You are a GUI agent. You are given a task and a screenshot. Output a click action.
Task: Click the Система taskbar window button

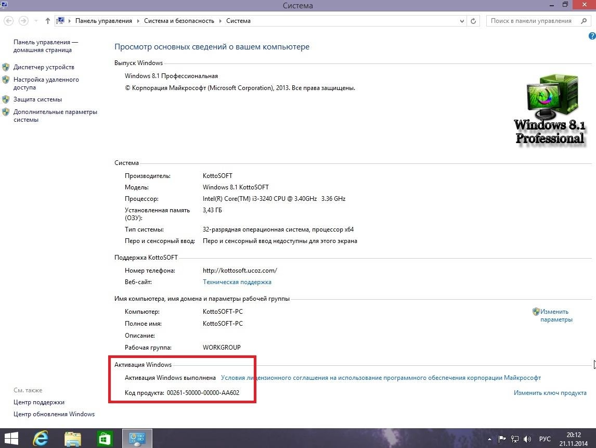coord(137,439)
